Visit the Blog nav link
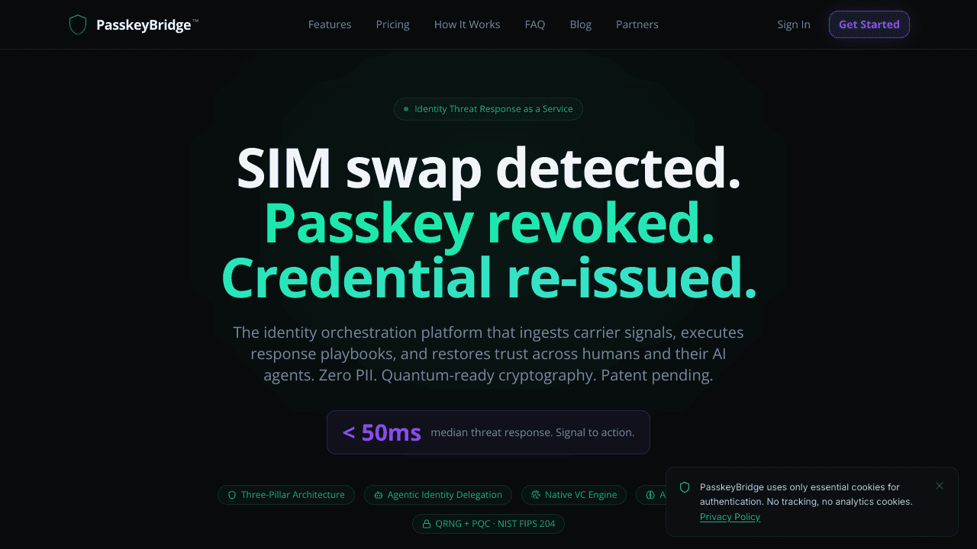Viewport: 977px width, 549px height. [581, 24]
